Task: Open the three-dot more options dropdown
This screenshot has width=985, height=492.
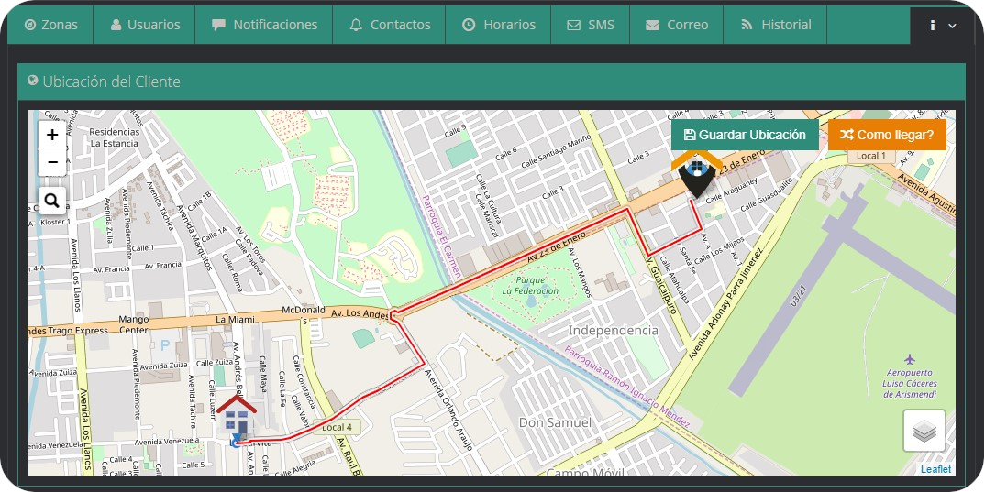Action: click(x=942, y=26)
